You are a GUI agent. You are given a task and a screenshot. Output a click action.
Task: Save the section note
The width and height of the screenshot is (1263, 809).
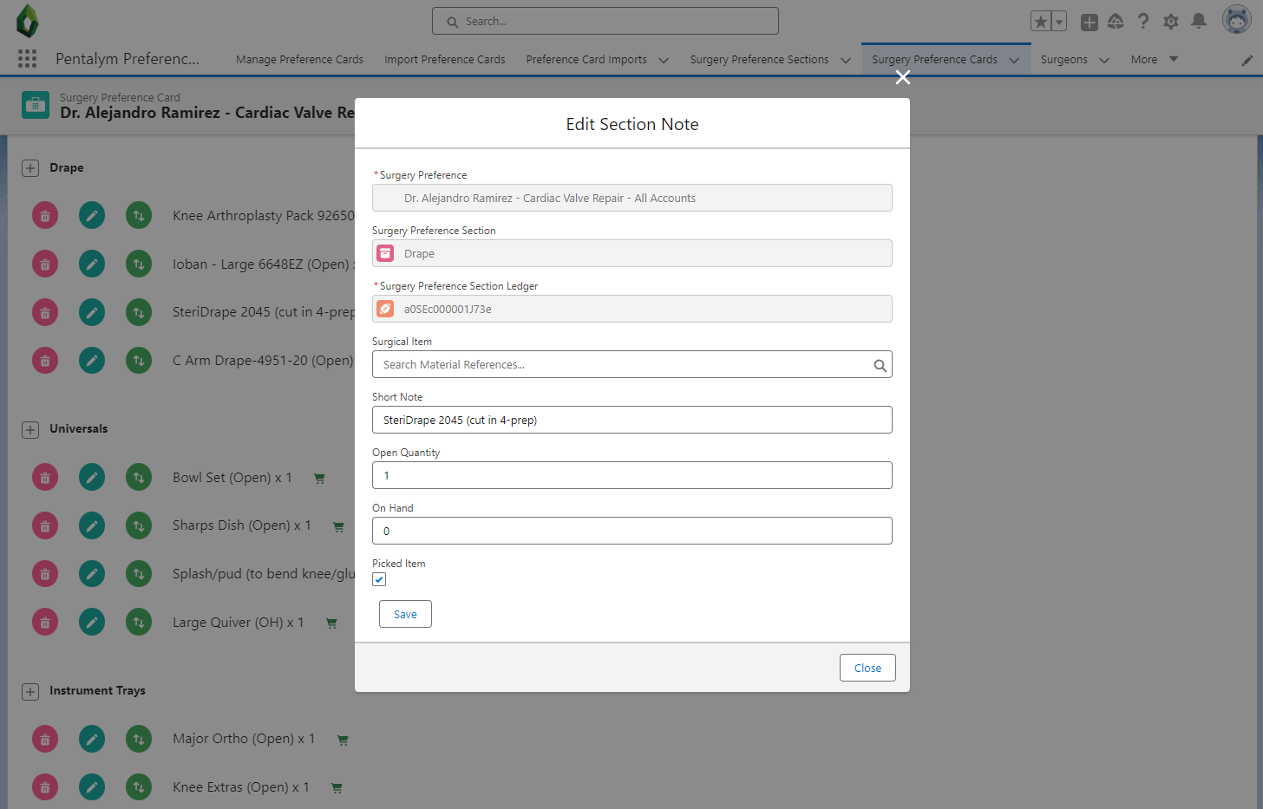(405, 615)
